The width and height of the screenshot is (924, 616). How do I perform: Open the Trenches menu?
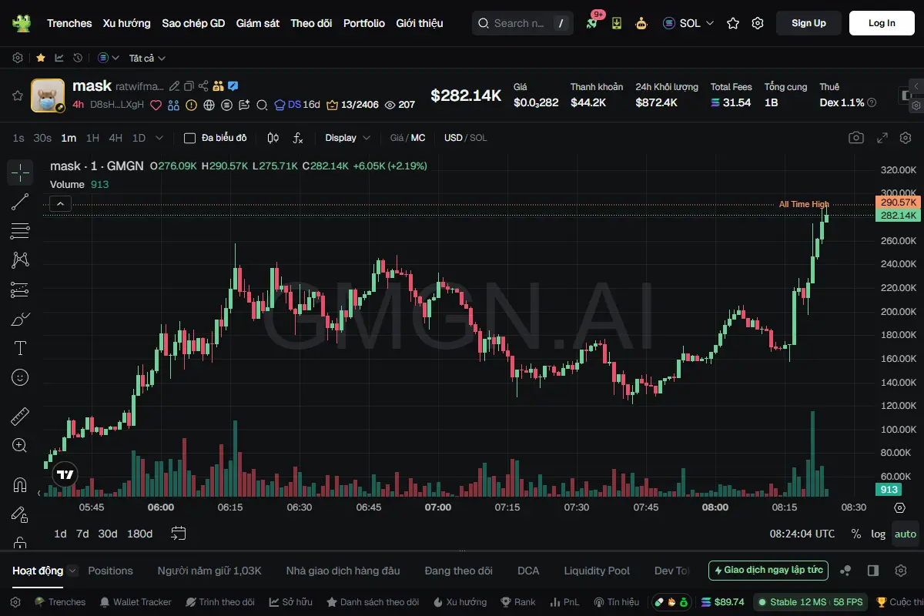(x=69, y=23)
